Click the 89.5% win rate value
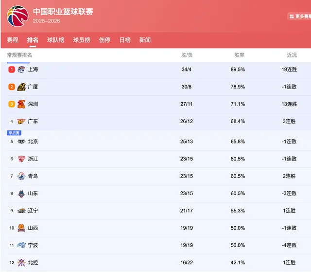 (x=238, y=70)
